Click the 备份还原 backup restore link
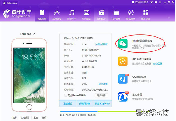This screenshot has width=176, height=121. point(158,64)
